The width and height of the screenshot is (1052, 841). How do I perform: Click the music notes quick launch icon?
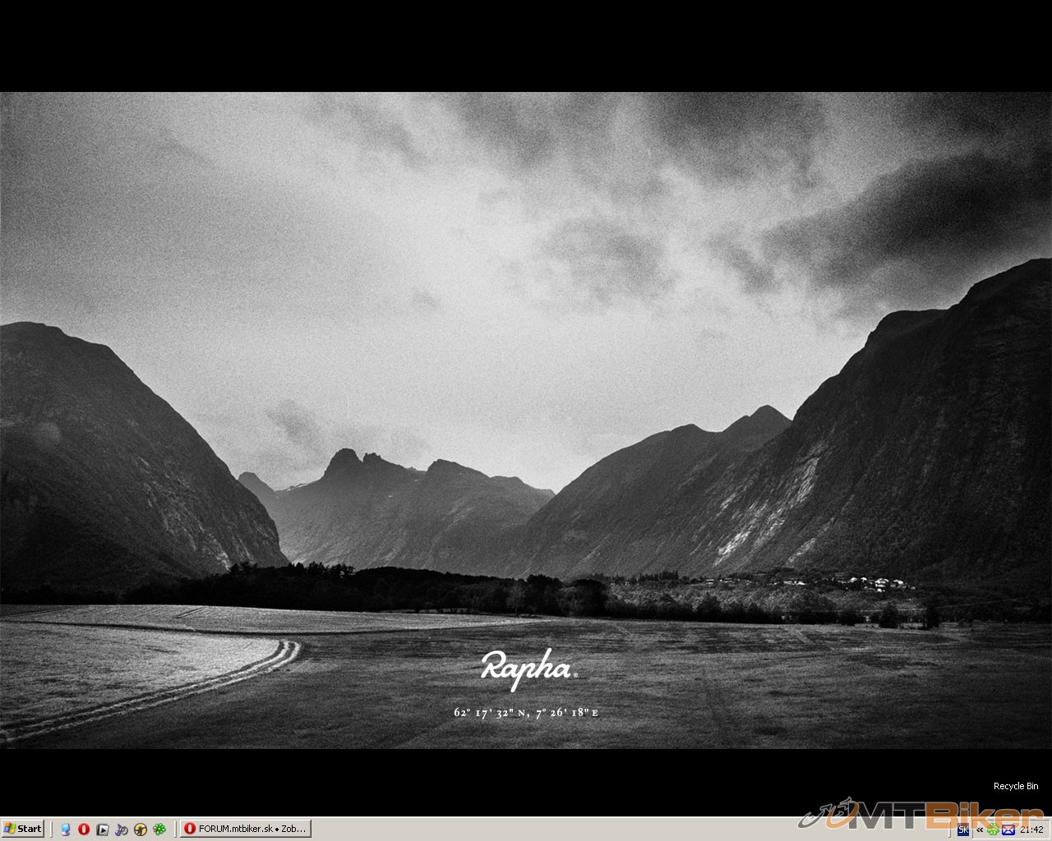click(x=121, y=830)
